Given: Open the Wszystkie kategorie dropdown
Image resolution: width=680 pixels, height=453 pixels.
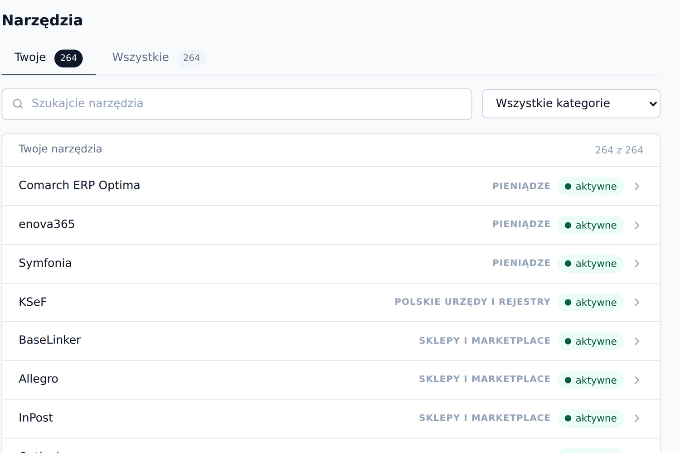Looking at the screenshot, I should point(571,104).
